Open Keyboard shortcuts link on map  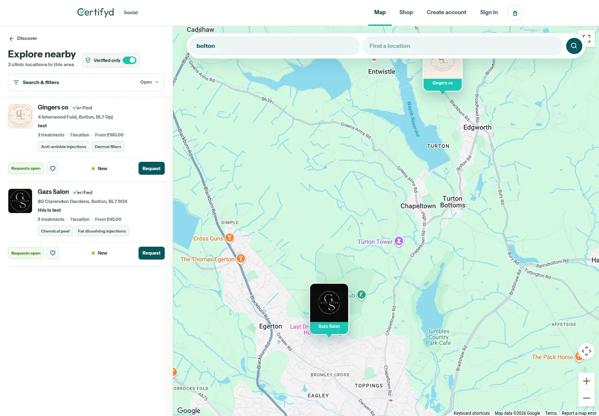(471, 413)
